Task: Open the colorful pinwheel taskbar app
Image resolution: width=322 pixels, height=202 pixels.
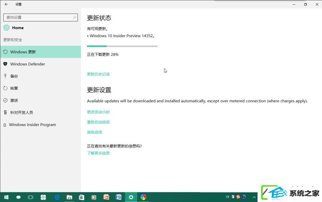Action: point(143,197)
